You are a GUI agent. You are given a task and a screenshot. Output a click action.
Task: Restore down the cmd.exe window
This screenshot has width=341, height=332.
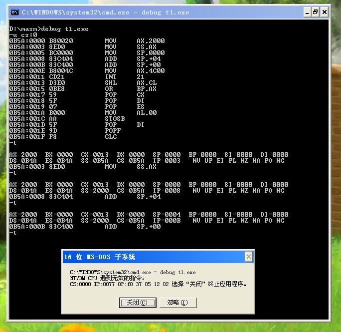316,12
